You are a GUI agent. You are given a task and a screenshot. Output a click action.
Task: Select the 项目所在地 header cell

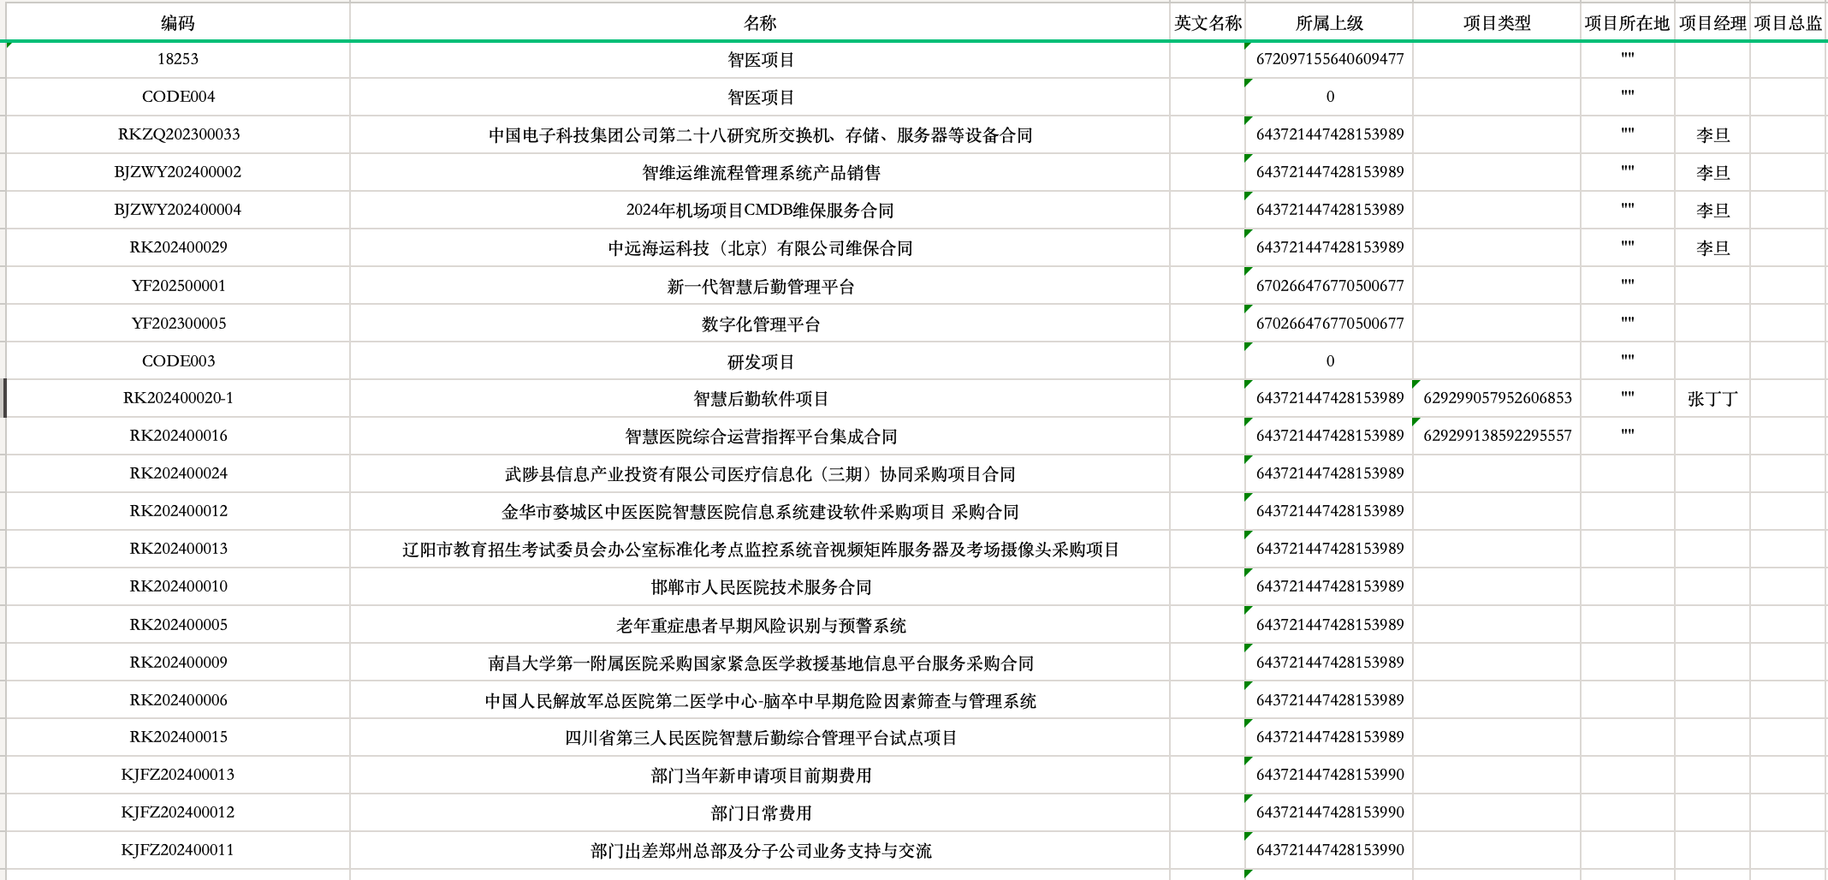point(1627,23)
